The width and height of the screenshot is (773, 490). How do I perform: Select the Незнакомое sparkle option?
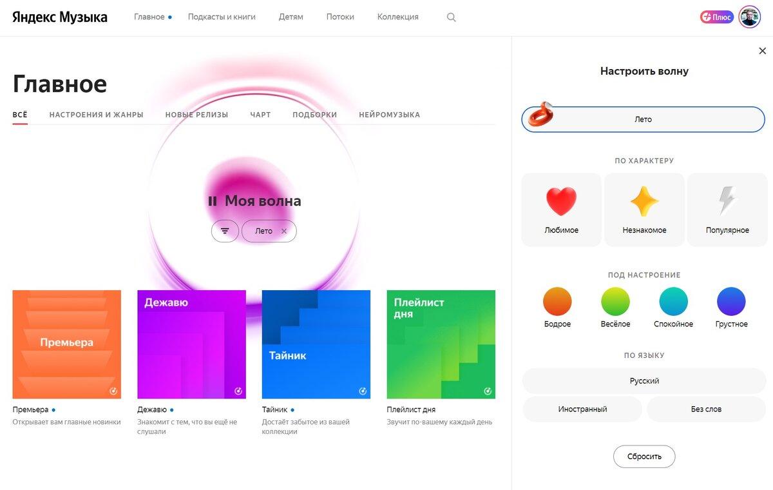point(644,210)
